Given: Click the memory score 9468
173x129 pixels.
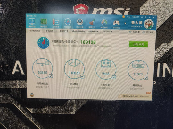Looking at the screenshot, I should point(106,74).
